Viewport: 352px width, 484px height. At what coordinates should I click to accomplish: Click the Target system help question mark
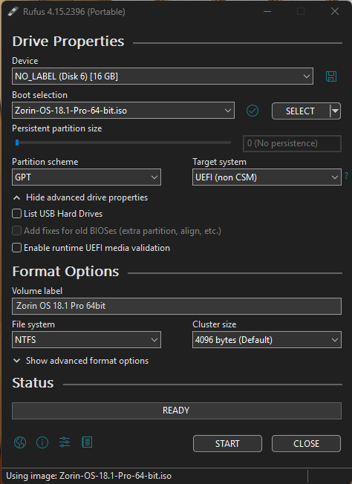(347, 176)
